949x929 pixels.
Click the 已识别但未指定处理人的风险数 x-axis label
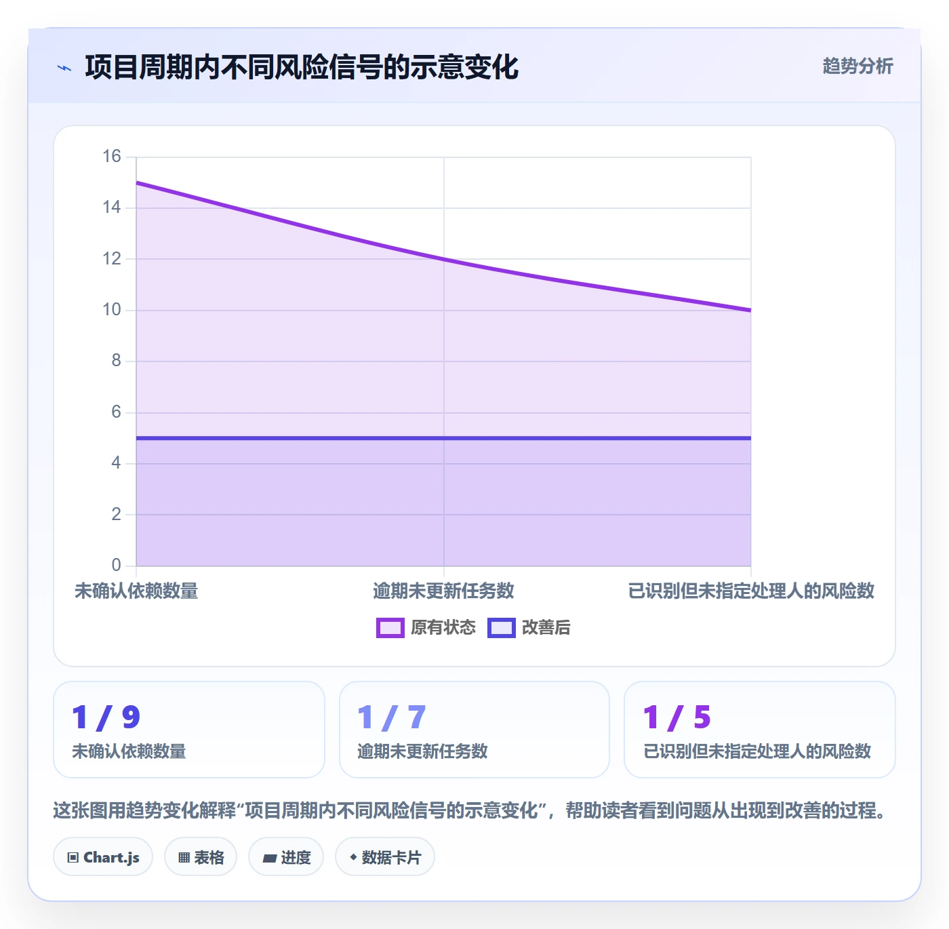(751, 591)
